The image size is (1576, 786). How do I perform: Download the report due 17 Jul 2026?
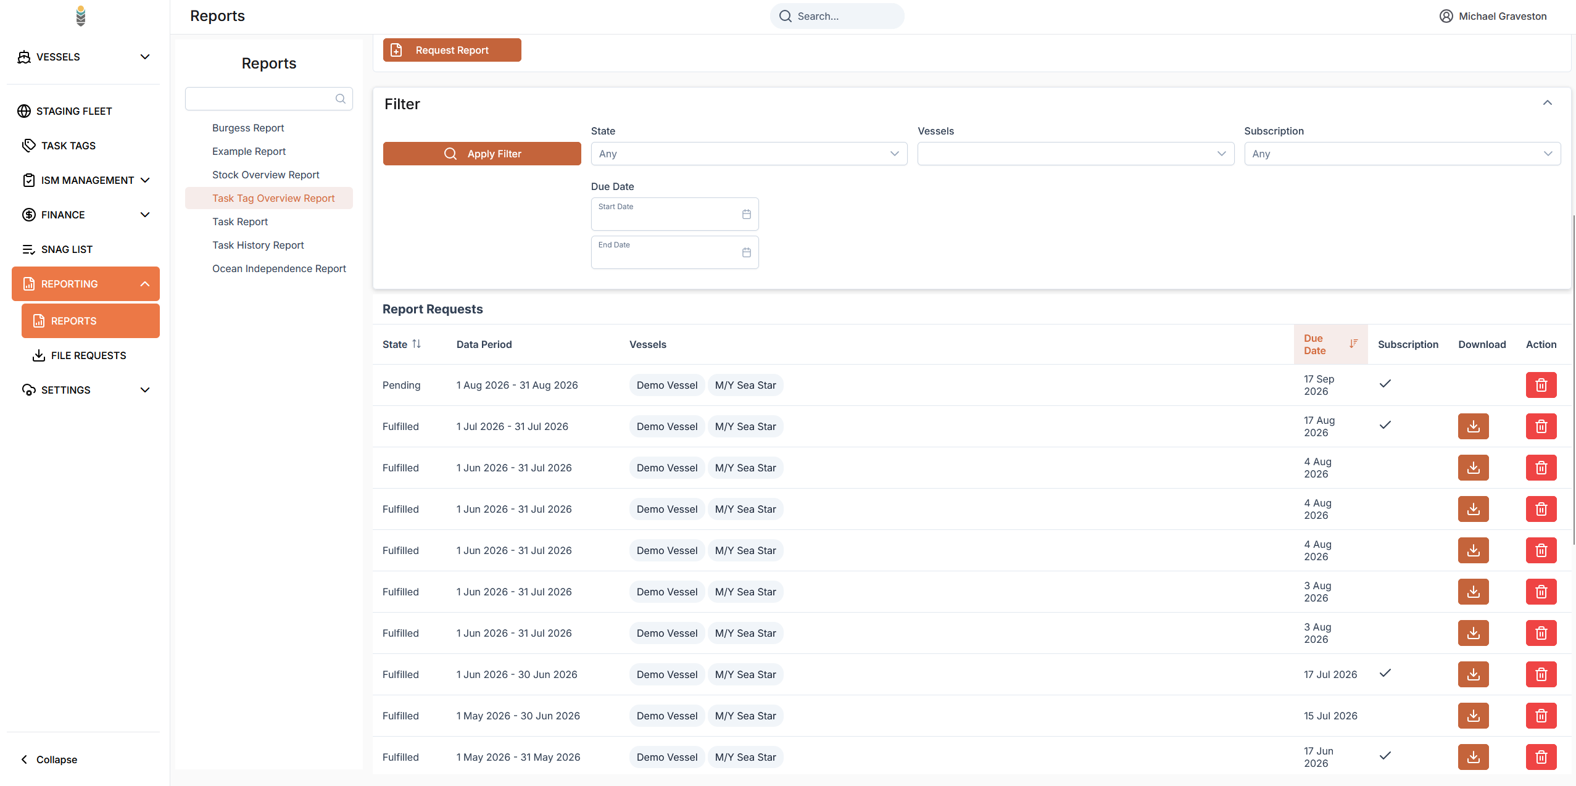point(1473,674)
